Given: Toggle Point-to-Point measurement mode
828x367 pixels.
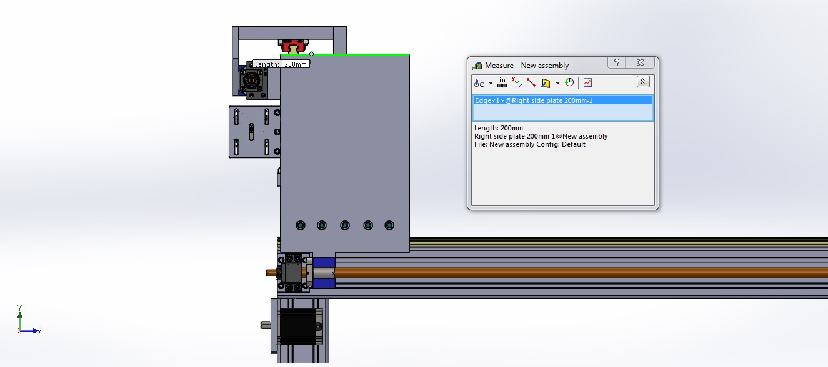Looking at the screenshot, I should [531, 82].
